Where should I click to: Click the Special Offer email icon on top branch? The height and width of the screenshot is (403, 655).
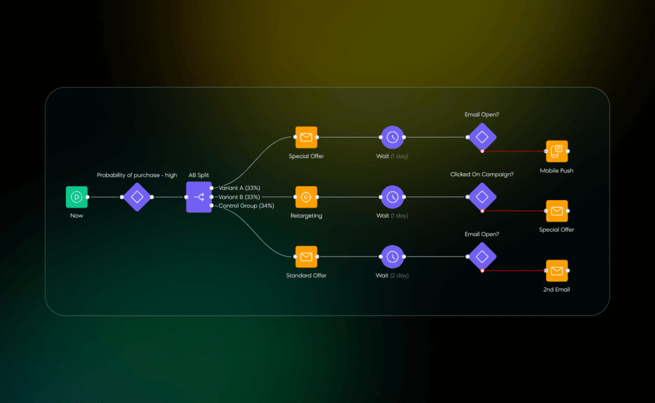[306, 138]
